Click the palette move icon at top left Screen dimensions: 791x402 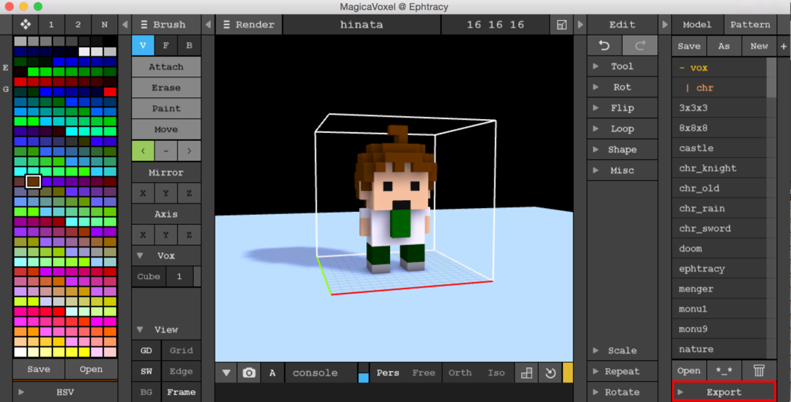tap(25, 24)
